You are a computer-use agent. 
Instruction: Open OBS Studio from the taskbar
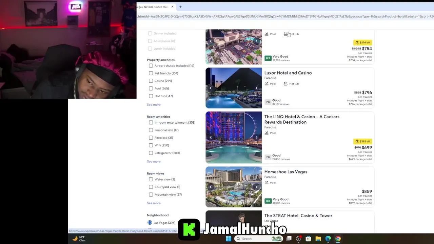click(298, 239)
